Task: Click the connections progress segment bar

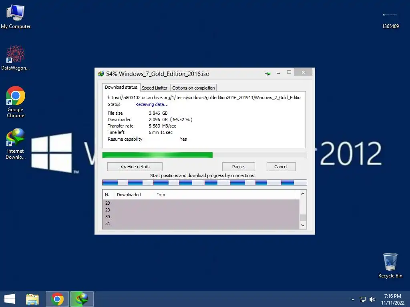Action: coord(205,182)
